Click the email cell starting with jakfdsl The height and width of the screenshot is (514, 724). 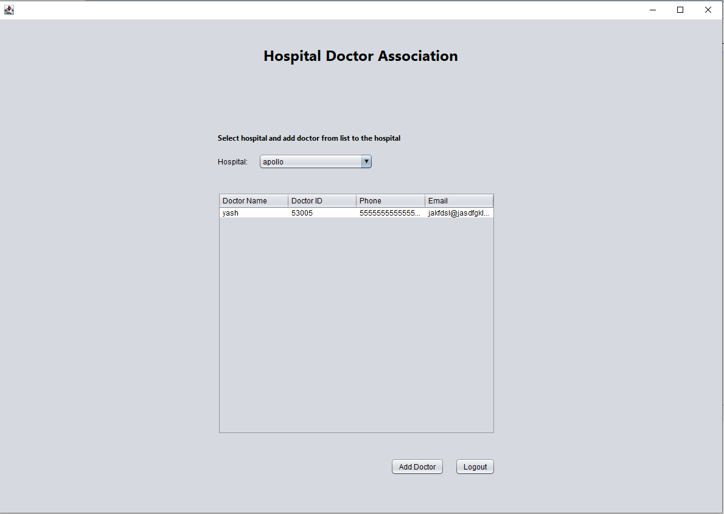pos(458,213)
